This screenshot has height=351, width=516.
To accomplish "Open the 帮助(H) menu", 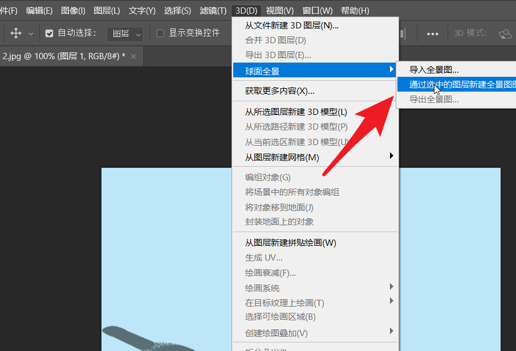I will [x=355, y=11].
